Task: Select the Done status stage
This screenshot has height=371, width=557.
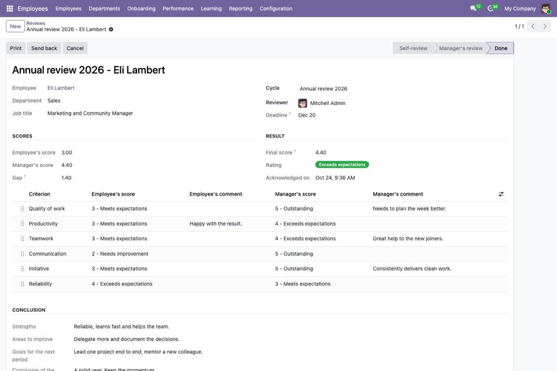Action: (501, 48)
